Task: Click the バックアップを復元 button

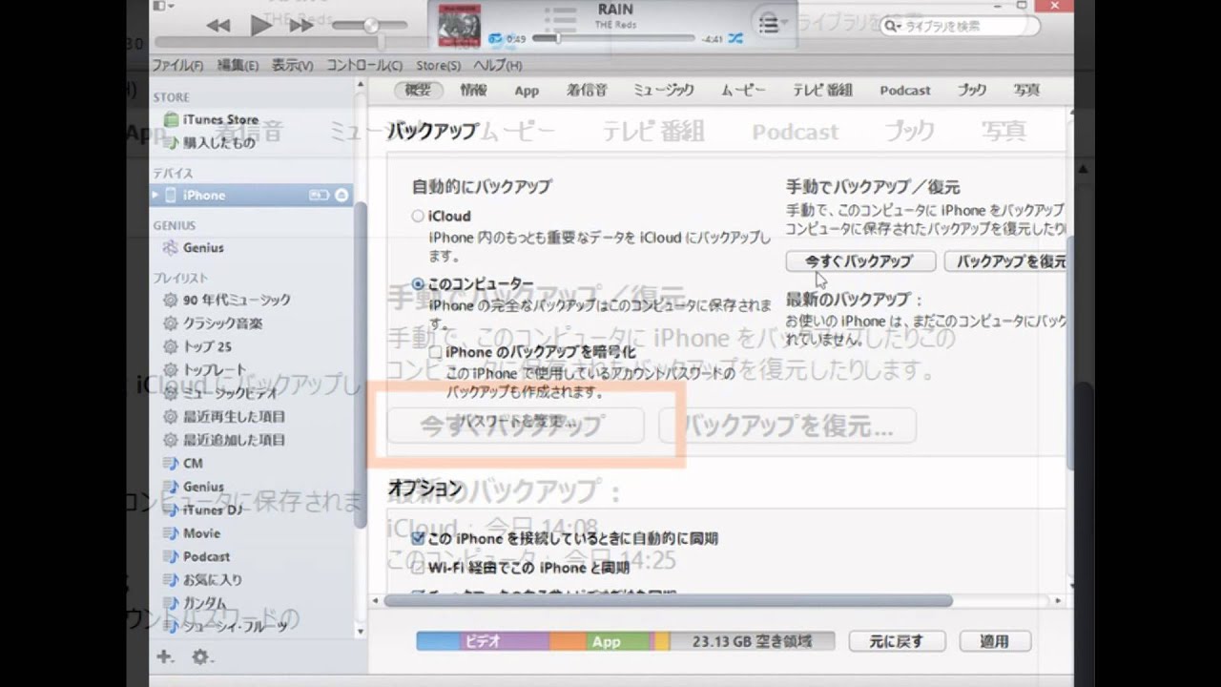Action: tap(1005, 260)
